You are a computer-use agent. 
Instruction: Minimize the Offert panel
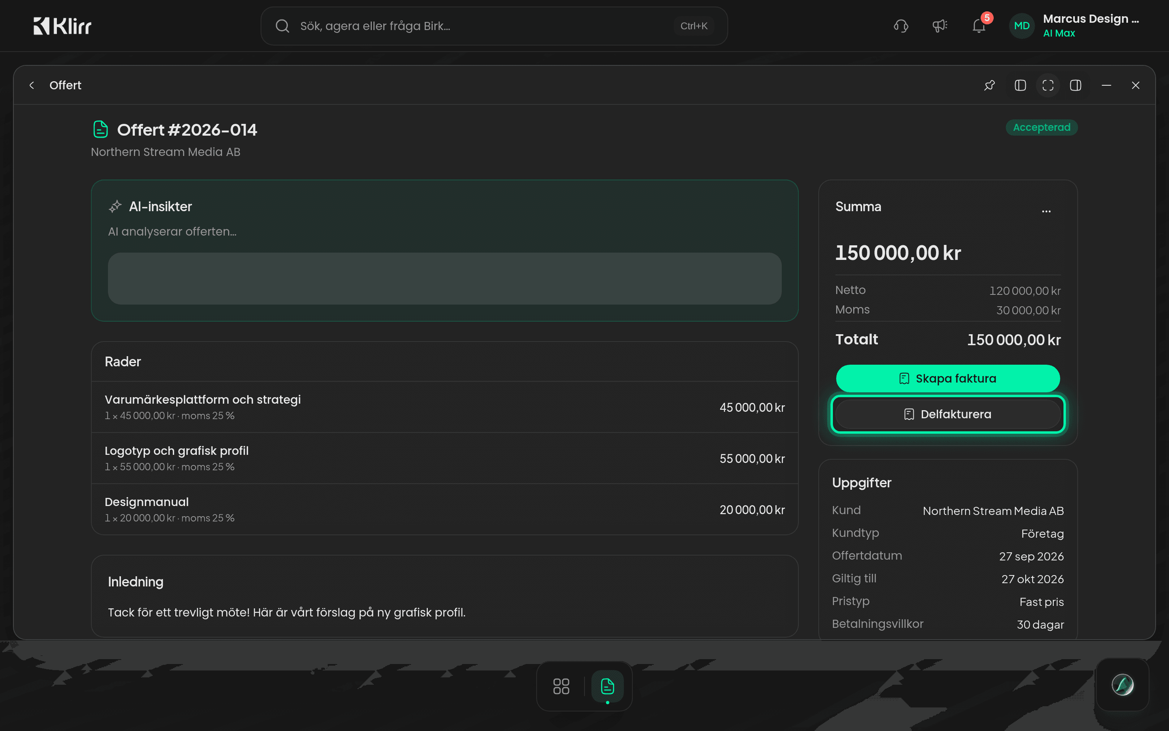[x=1106, y=86]
